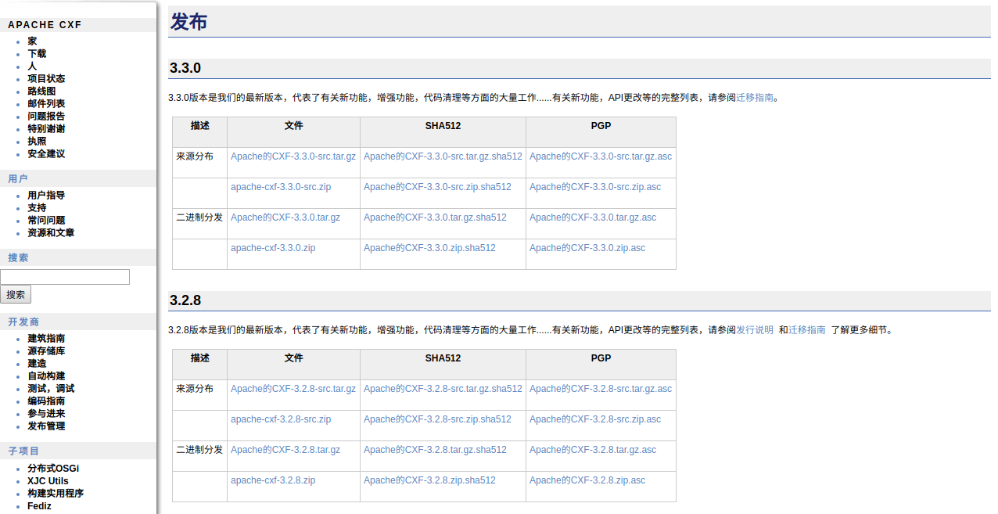The height and width of the screenshot is (514, 998).
Task: Open the 源存储库 link
Action: point(46,351)
